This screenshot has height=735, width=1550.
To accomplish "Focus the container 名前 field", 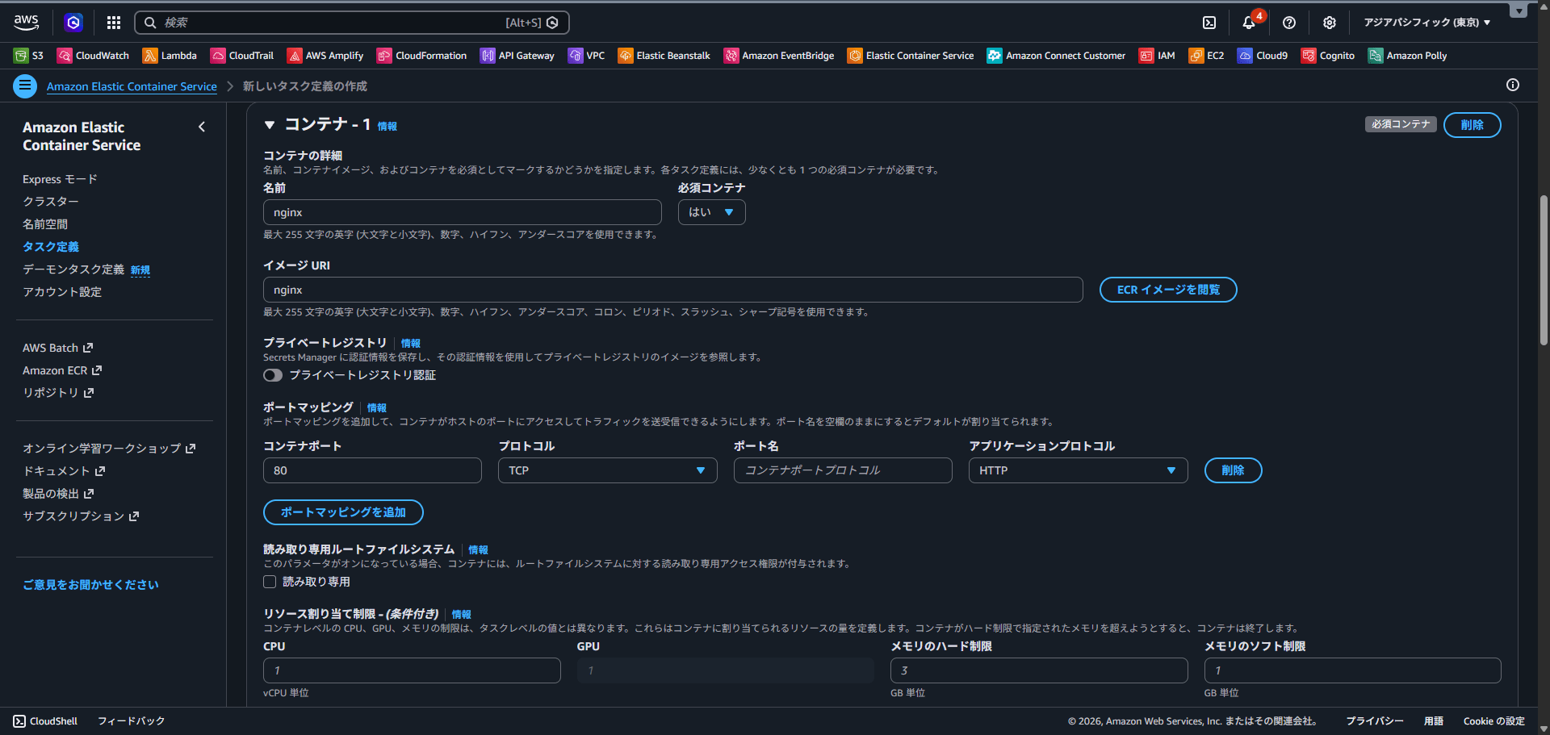I will pyautogui.click(x=463, y=212).
